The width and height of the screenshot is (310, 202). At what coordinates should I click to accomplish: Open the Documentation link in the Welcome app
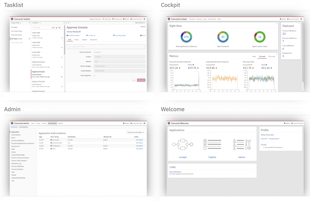point(175,172)
